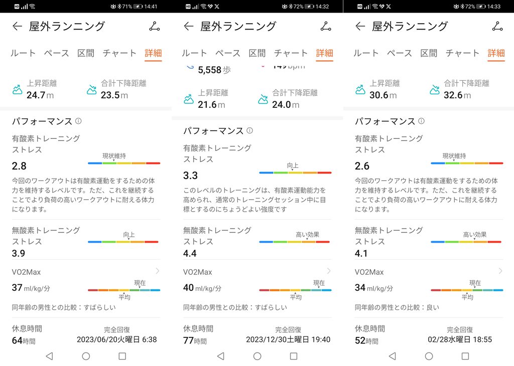The width and height of the screenshot is (514, 366).
Task: Open the パフォーマンス info icon above the 2.8 score
Action: [x=78, y=121]
